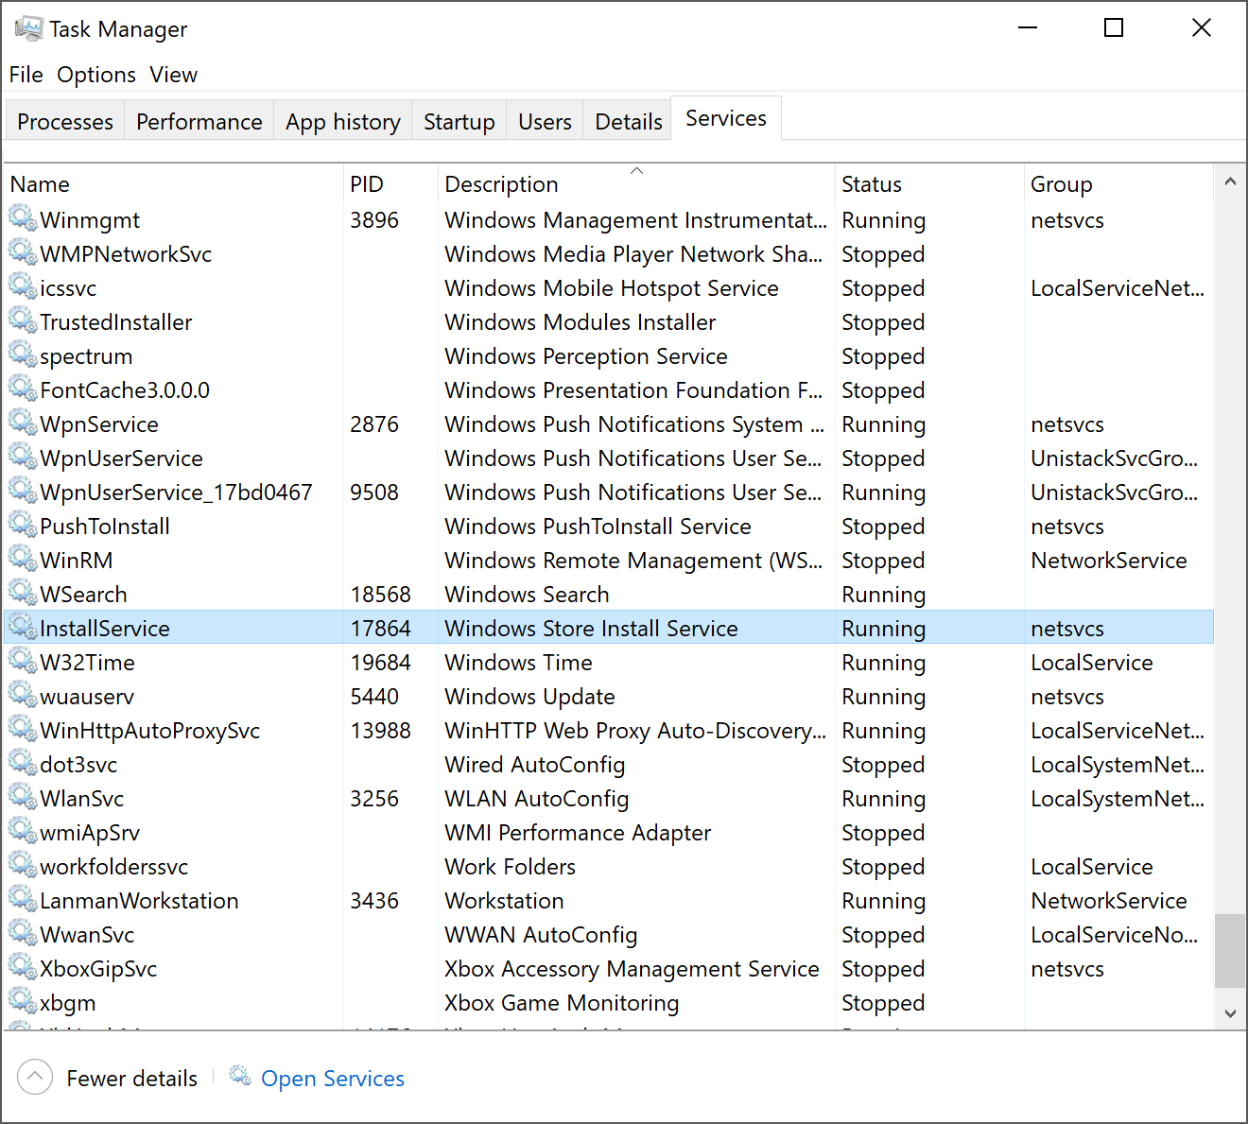Viewport: 1248px width, 1124px height.
Task: Click PID 19684 in W32Time row
Action: click(x=380, y=663)
